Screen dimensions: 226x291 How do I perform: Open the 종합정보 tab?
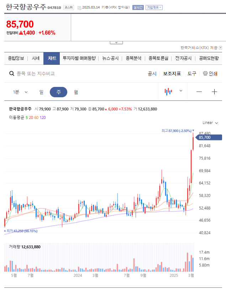16,58
